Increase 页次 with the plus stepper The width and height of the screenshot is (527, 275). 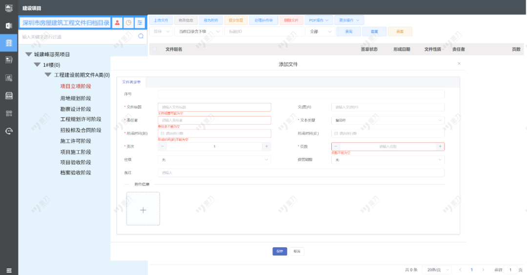[x=266, y=146]
